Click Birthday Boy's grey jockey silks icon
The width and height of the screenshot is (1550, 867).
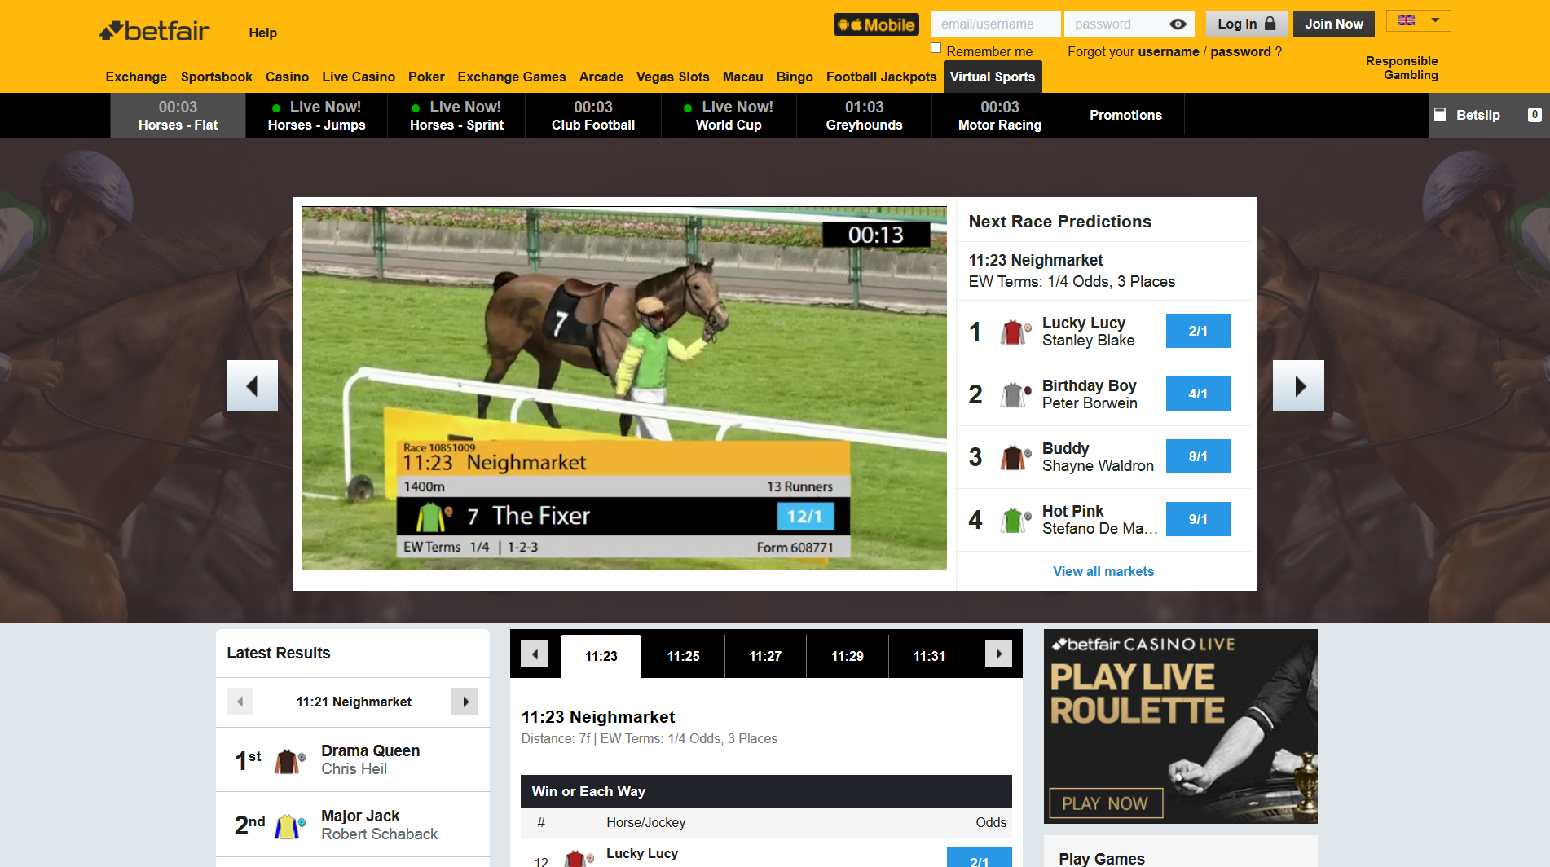pos(1014,394)
